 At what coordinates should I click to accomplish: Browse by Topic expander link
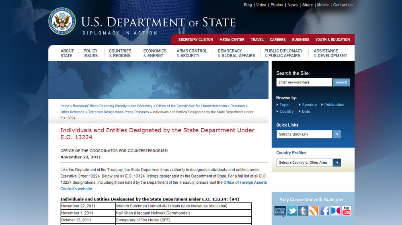pos(284,105)
